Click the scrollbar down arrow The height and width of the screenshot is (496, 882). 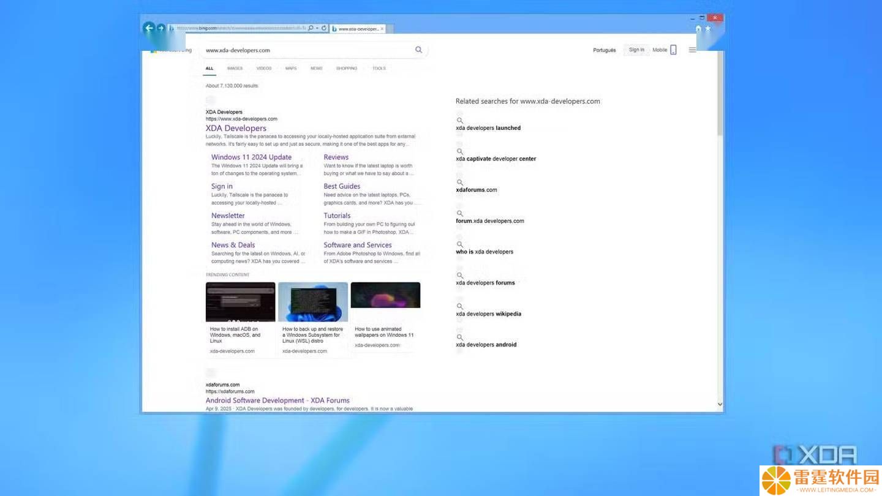(720, 405)
